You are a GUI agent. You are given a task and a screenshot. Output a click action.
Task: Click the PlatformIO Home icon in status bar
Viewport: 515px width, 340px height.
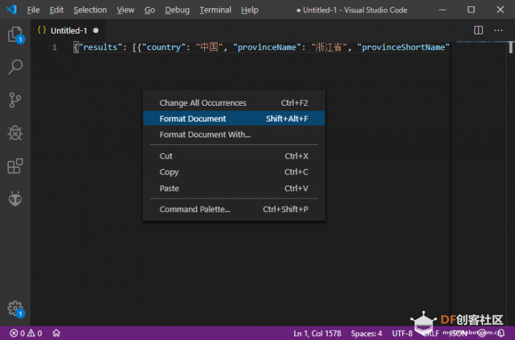pos(56,333)
